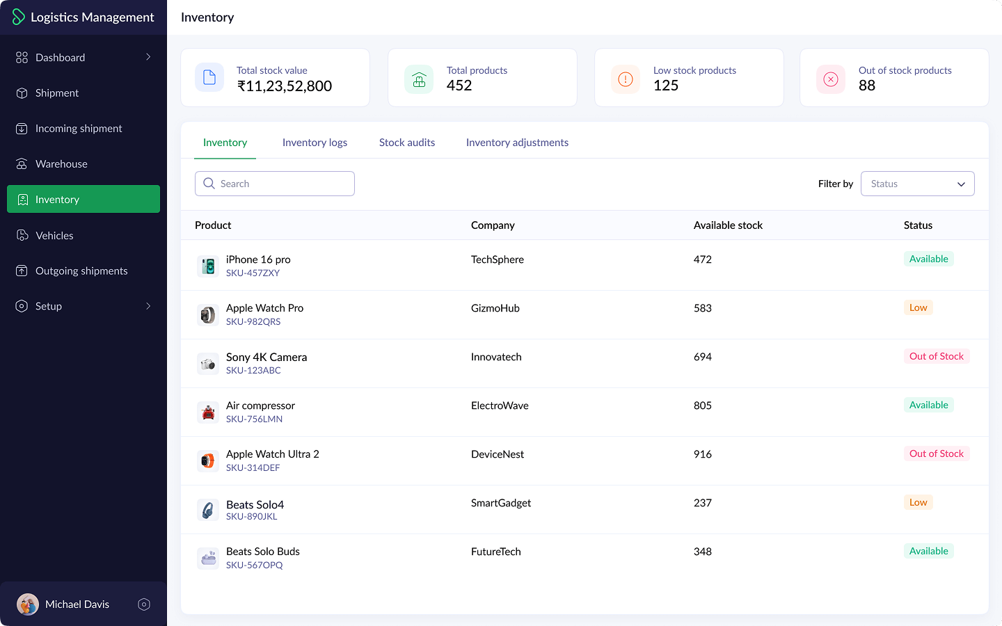
Task: Click Available badge for Beats Solo Buds
Action: point(928,551)
